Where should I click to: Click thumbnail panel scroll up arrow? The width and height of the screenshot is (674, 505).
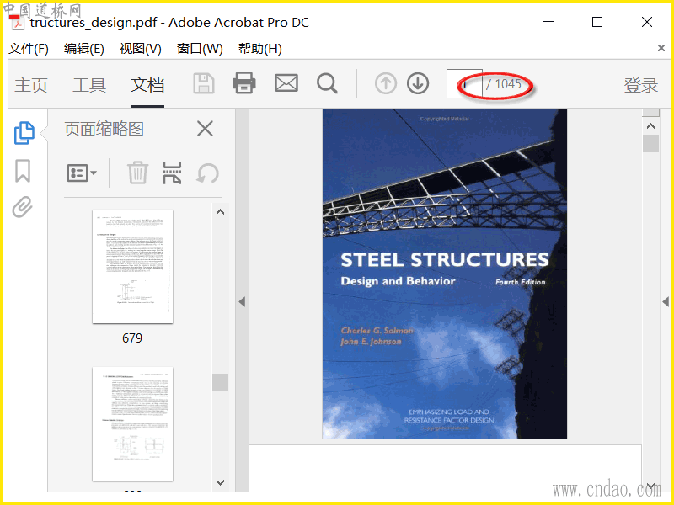click(x=220, y=212)
